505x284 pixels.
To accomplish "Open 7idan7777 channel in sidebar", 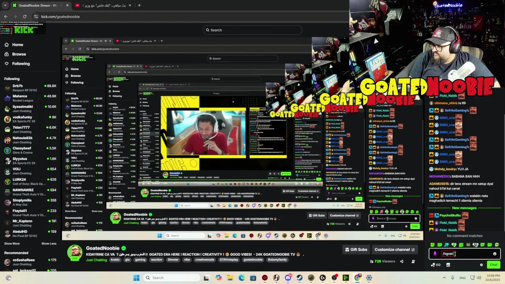I will tap(30, 129).
